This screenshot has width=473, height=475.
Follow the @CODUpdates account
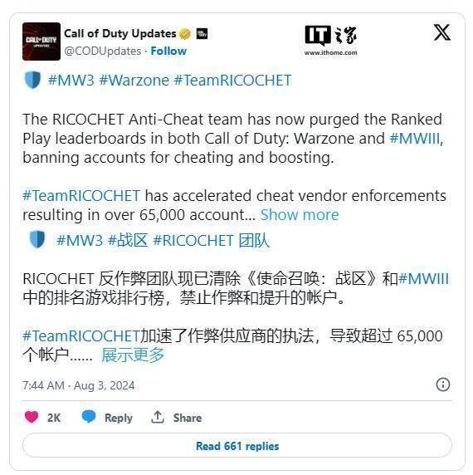click(x=168, y=51)
